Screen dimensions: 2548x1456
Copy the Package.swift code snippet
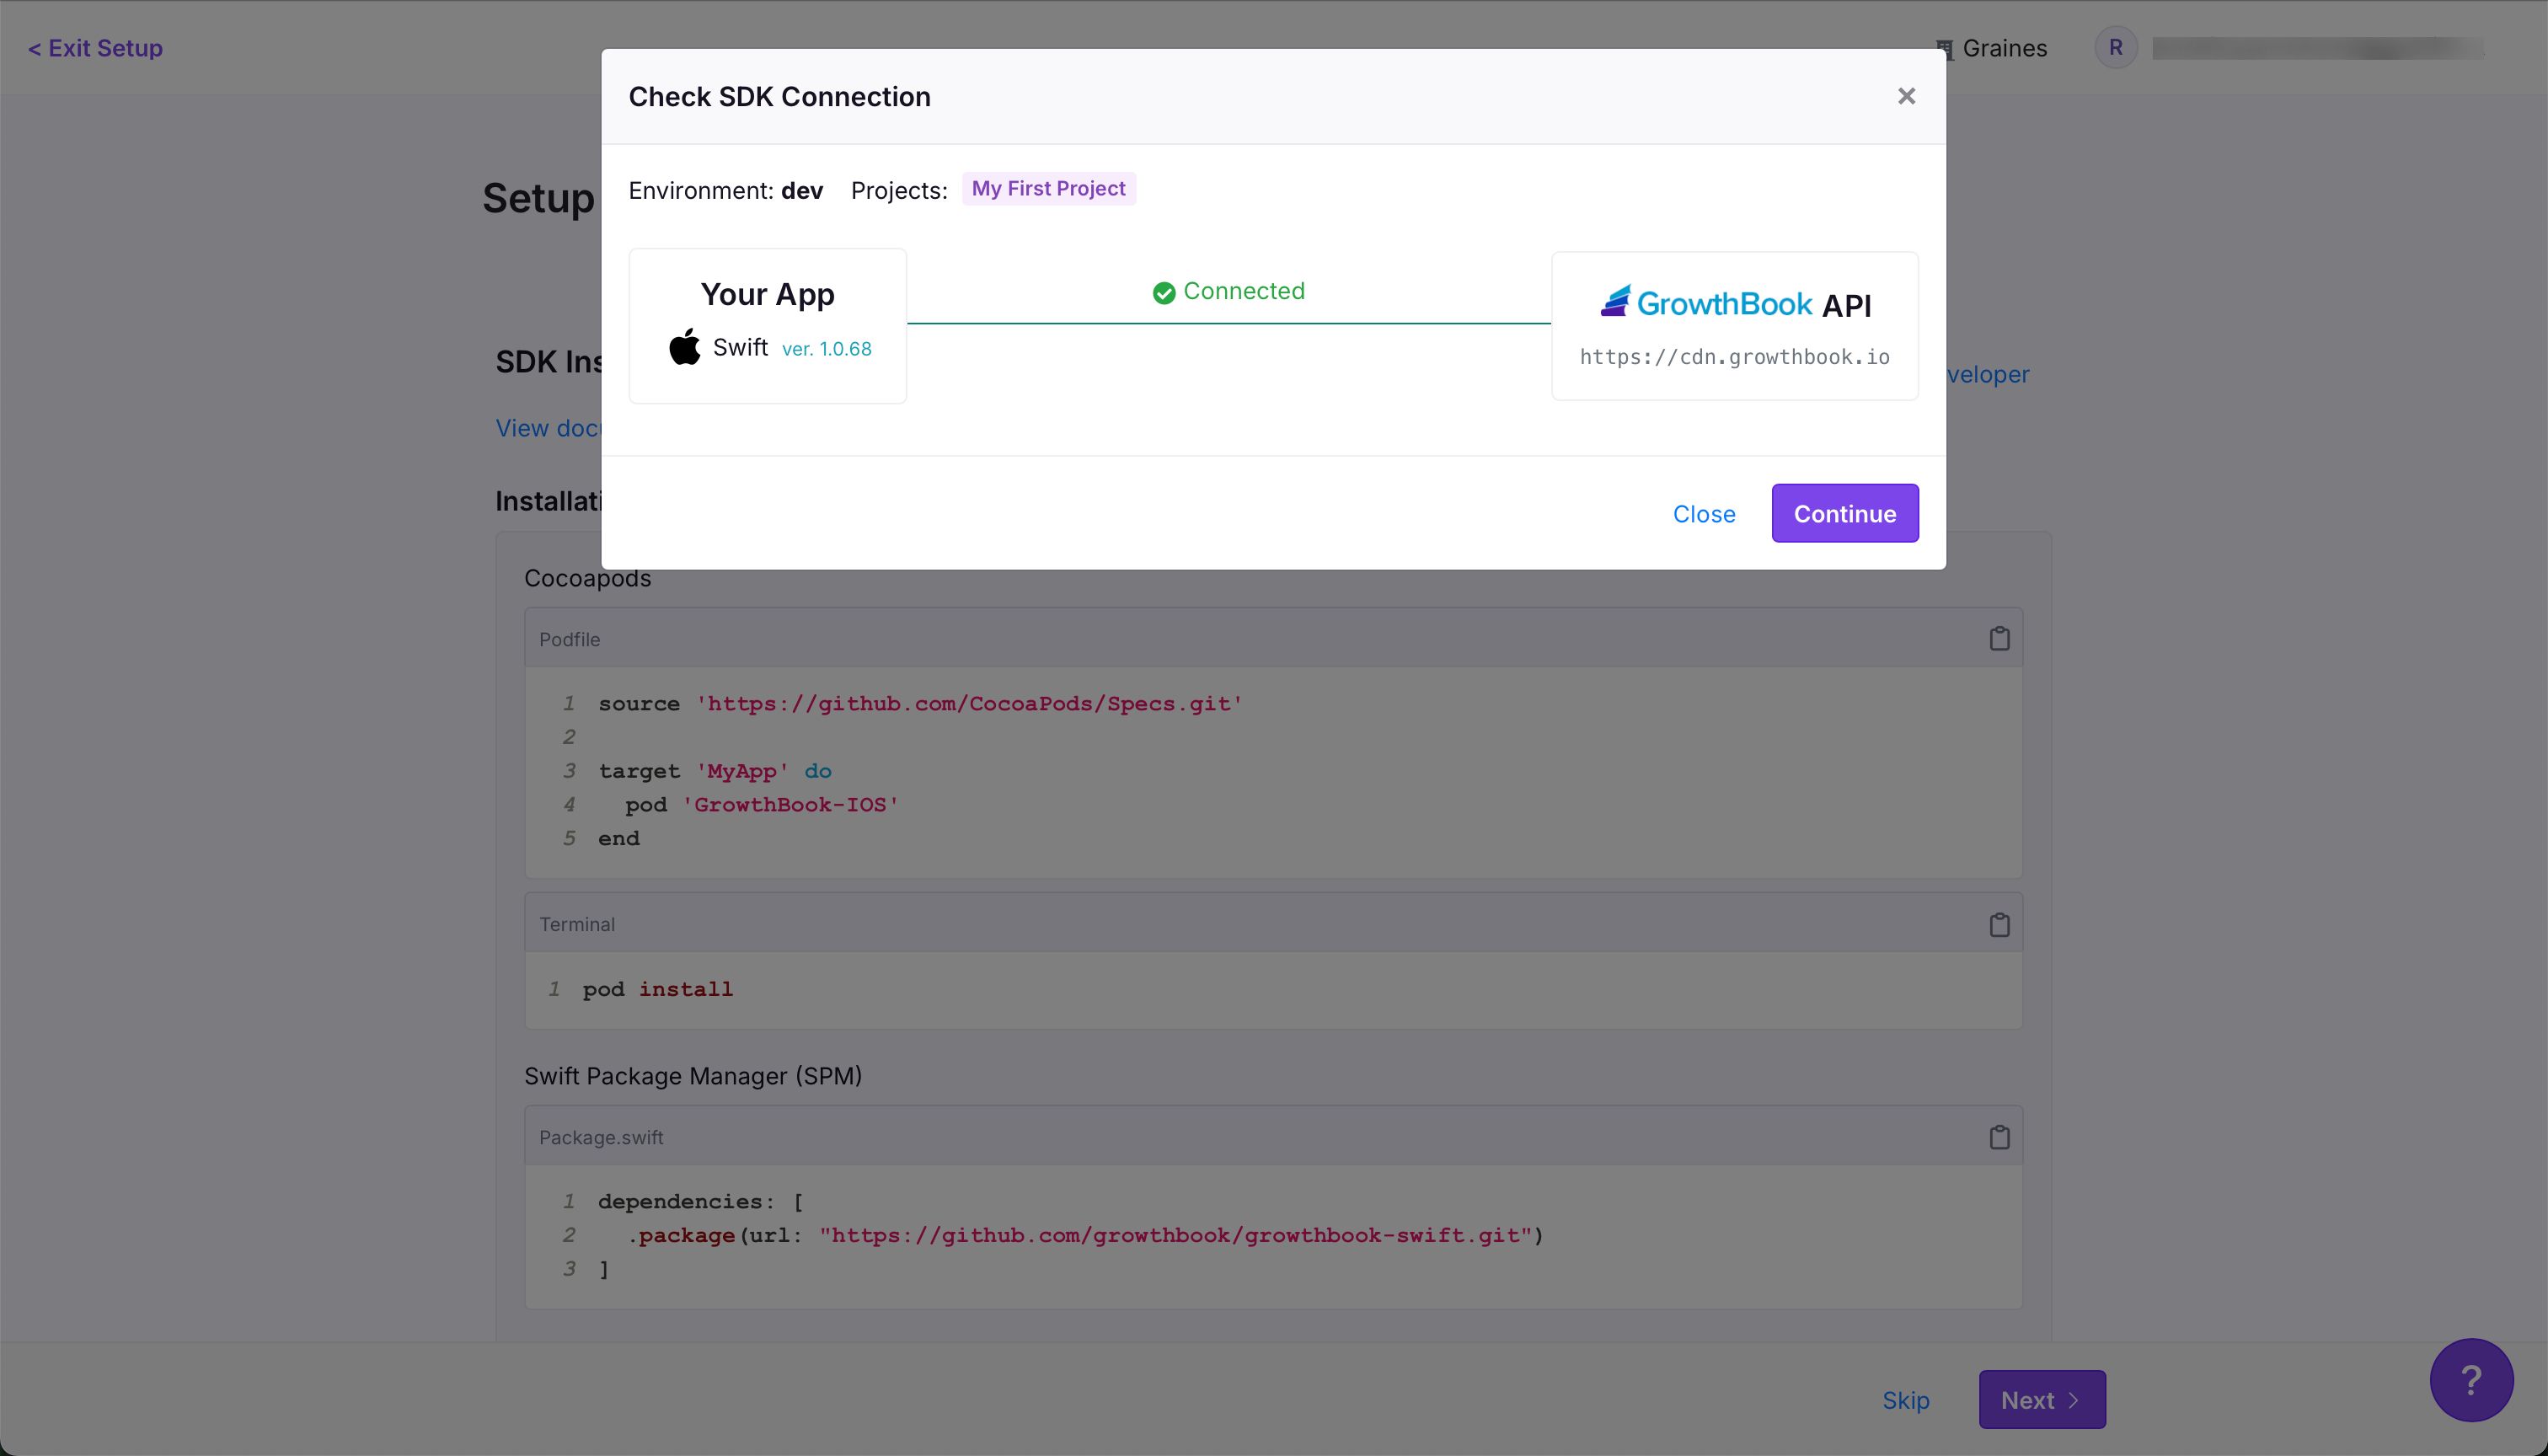click(x=1999, y=1137)
